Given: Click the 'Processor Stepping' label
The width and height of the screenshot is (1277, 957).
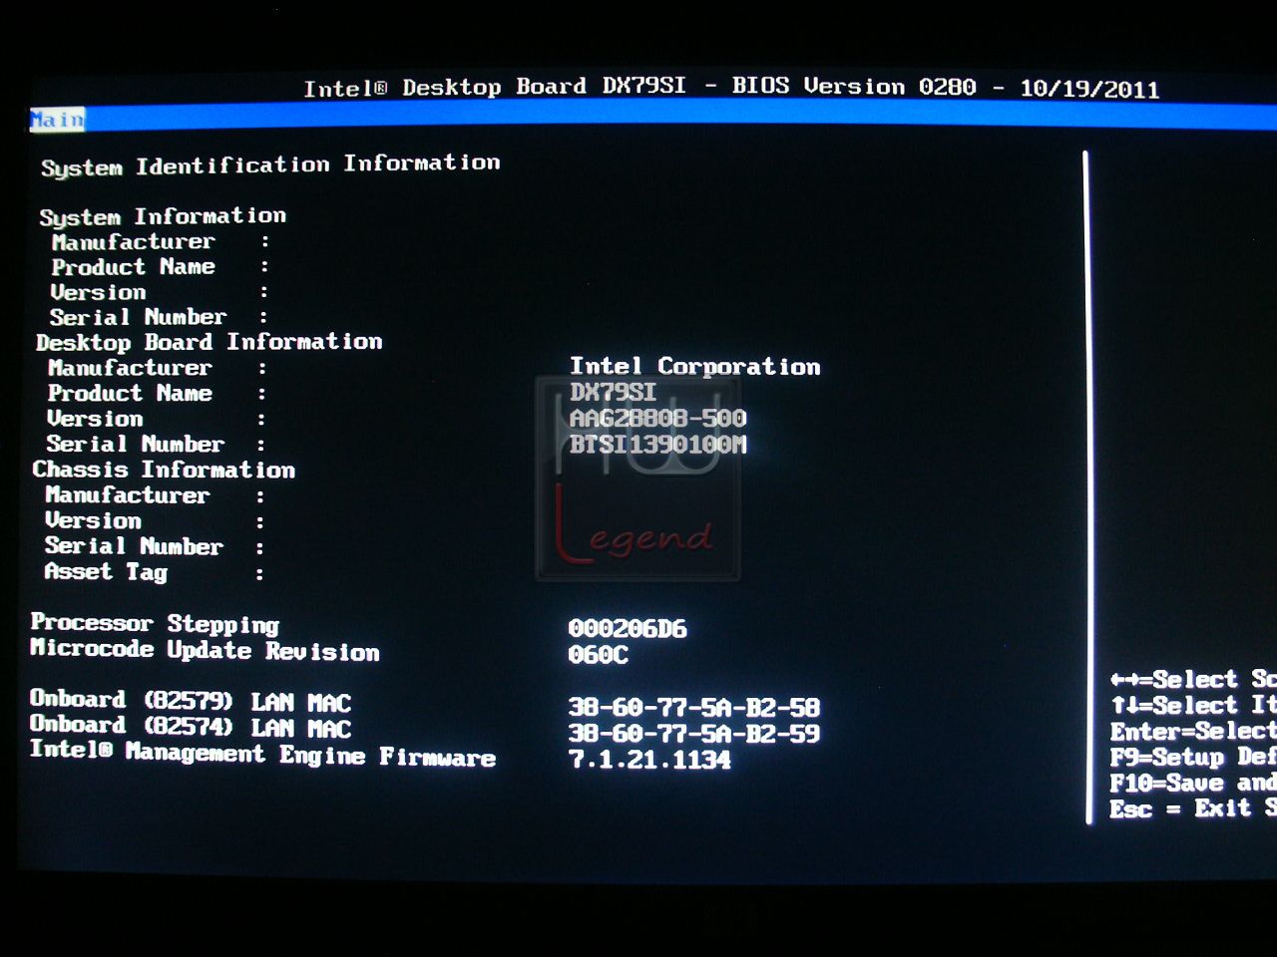Looking at the screenshot, I should tap(155, 624).
